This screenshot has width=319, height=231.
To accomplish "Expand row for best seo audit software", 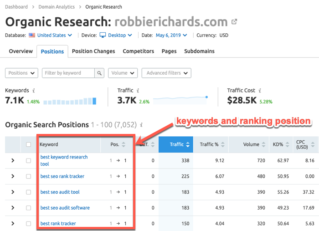I will pyautogui.click(x=13, y=208).
